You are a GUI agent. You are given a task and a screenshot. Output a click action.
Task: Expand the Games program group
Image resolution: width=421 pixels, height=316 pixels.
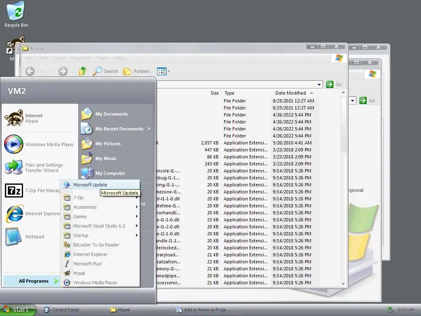100,216
